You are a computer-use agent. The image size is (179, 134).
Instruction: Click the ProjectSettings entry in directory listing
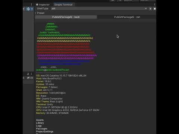45,131
